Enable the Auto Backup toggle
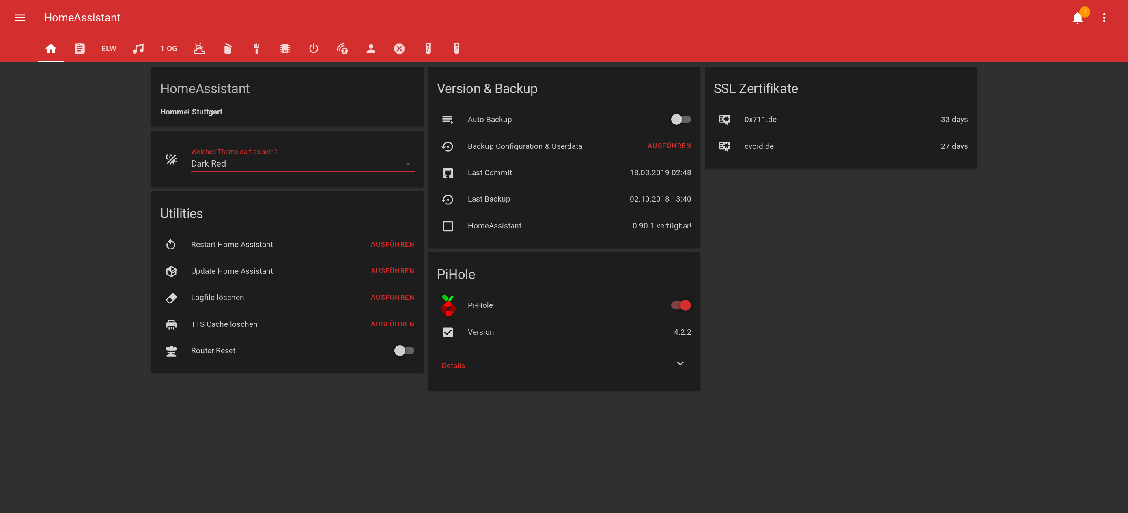Viewport: 1128px width, 513px height. click(x=680, y=120)
